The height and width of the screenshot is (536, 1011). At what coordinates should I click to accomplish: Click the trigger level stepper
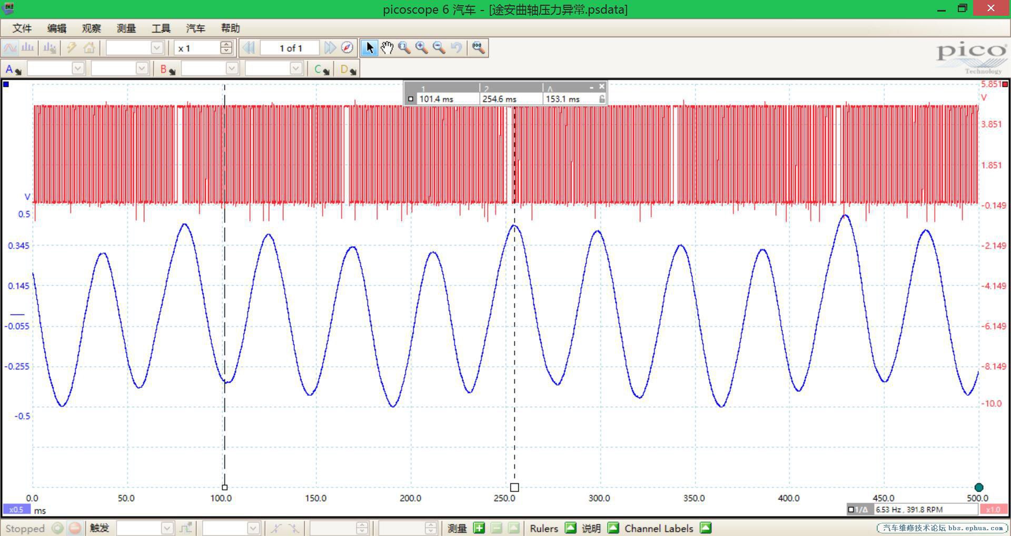(x=362, y=528)
